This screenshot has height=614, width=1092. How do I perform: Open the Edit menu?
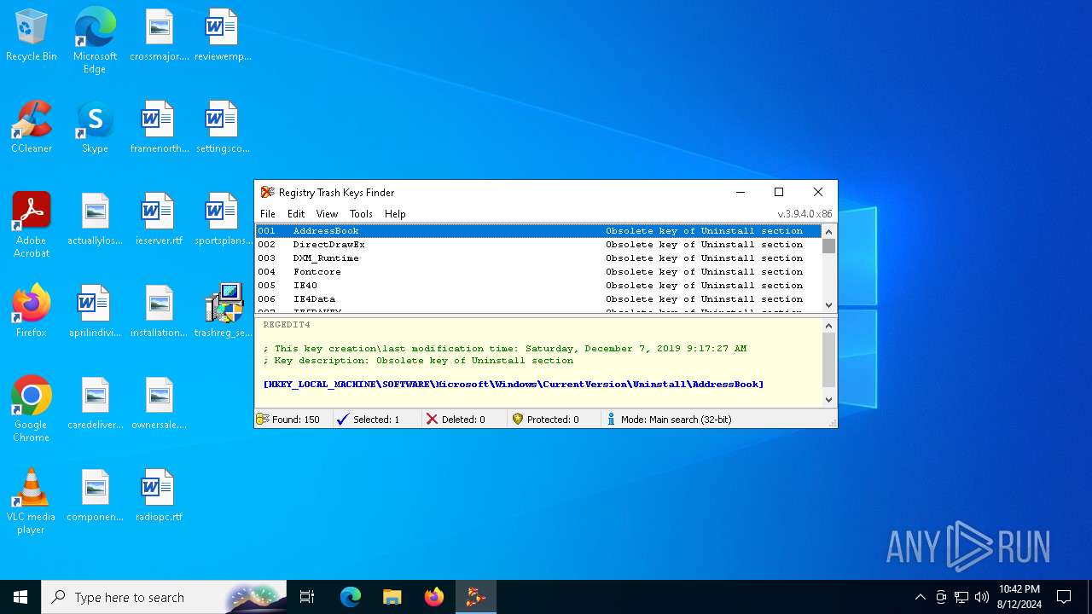(x=296, y=214)
